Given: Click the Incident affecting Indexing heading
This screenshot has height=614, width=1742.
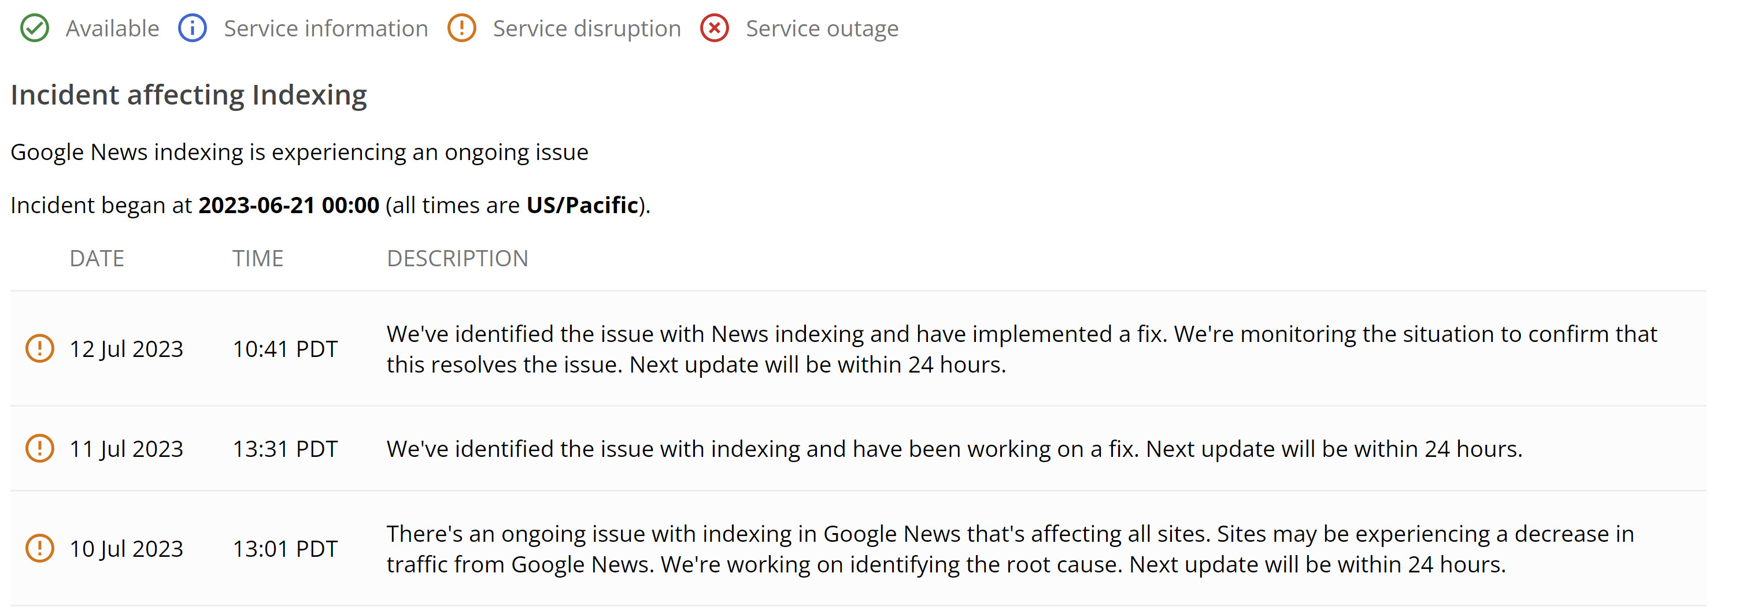Looking at the screenshot, I should pos(188,95).
